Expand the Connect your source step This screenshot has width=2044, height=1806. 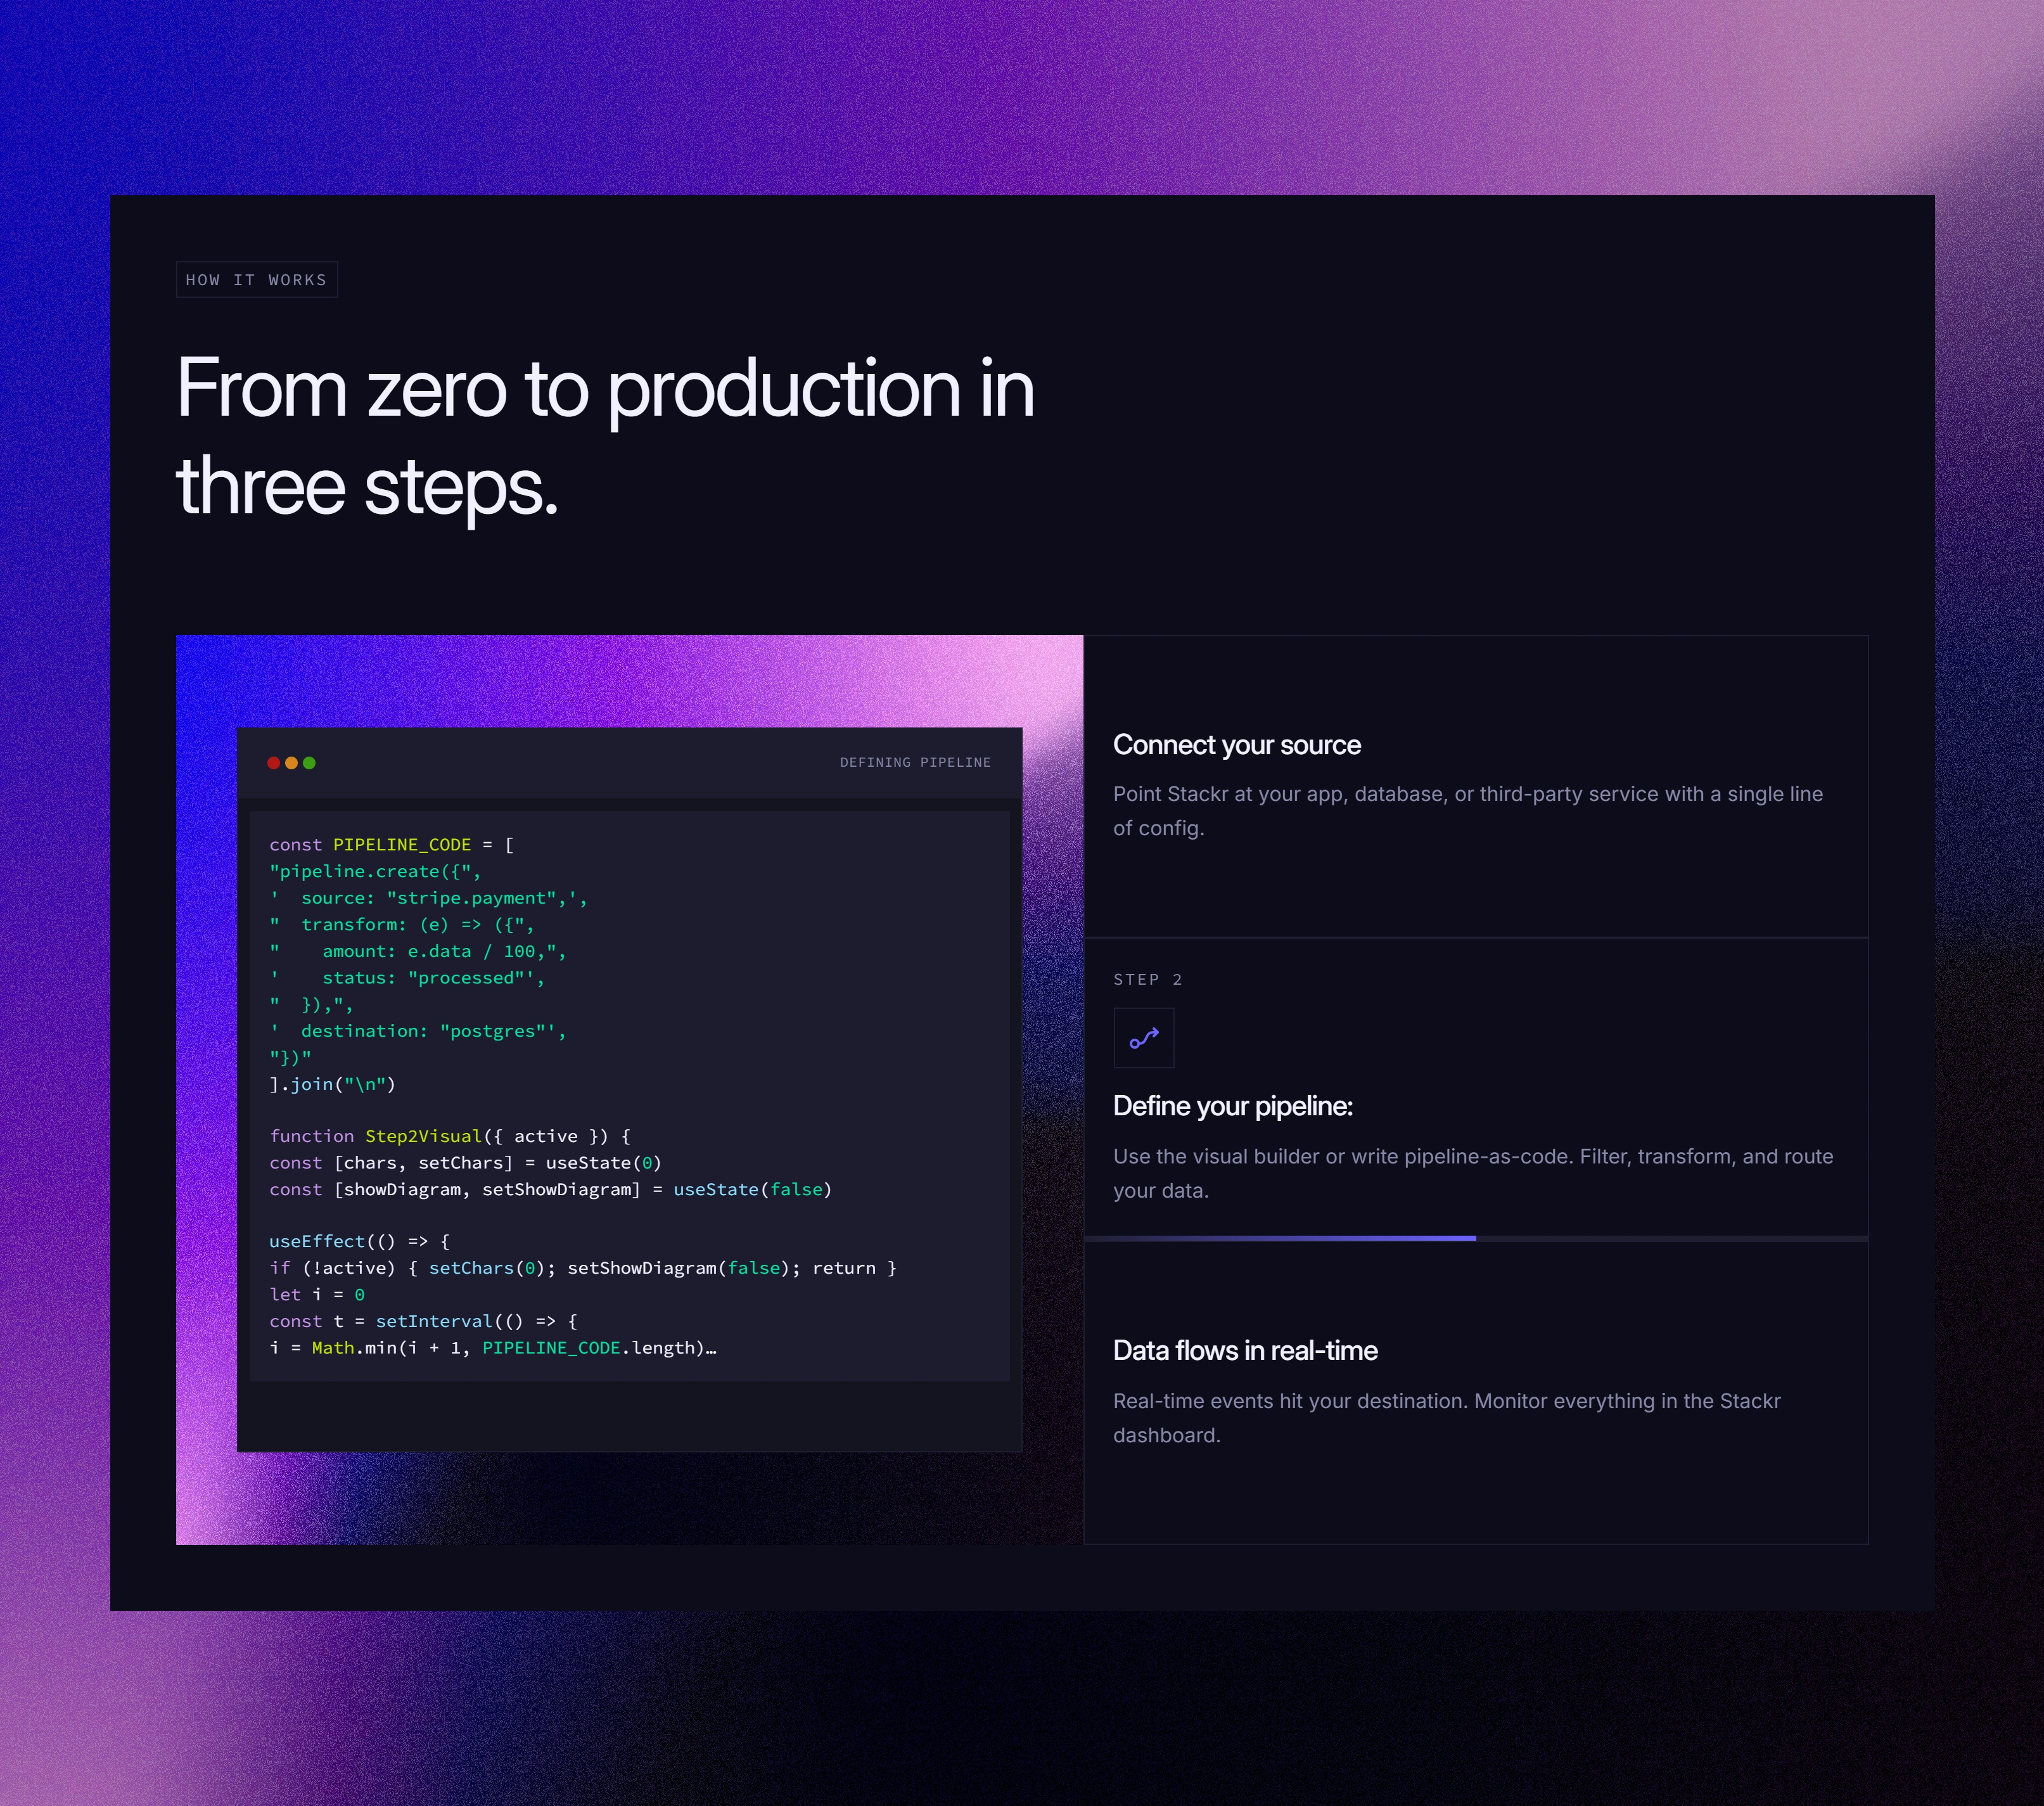click(1236, 745)
